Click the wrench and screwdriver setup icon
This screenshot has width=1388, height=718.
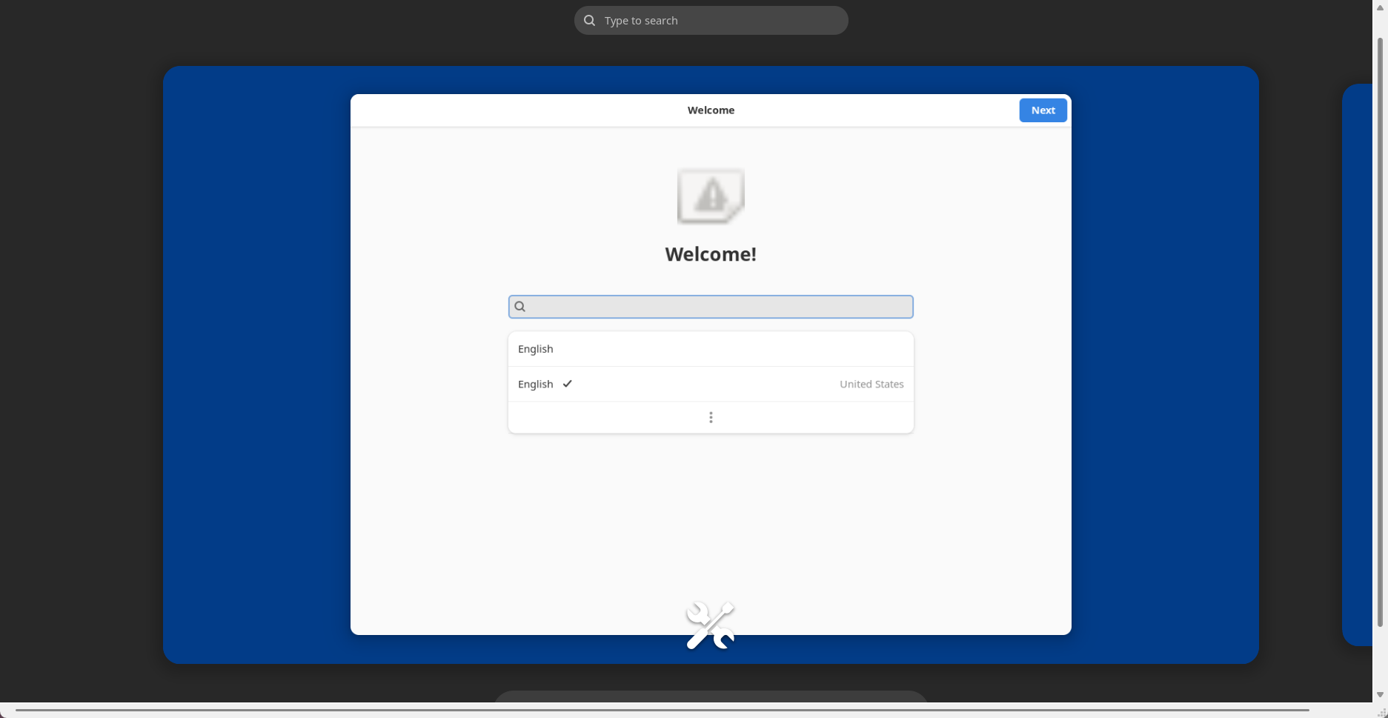pos(710,625)
